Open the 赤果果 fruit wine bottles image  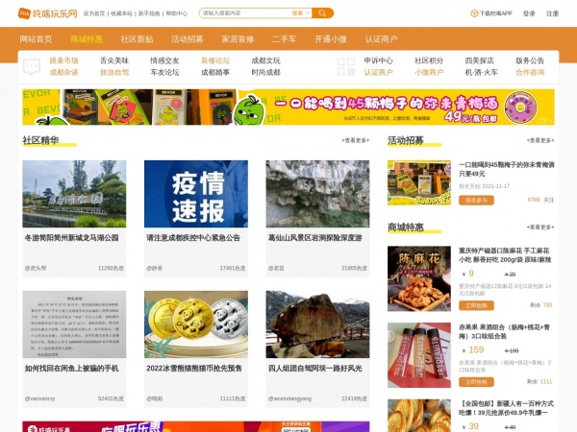pyautogui.click(x=419, y=355)
